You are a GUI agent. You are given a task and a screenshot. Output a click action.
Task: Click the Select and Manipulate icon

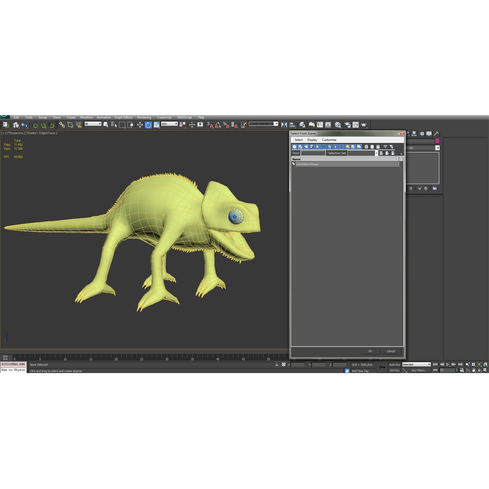[x=192, y=125]
